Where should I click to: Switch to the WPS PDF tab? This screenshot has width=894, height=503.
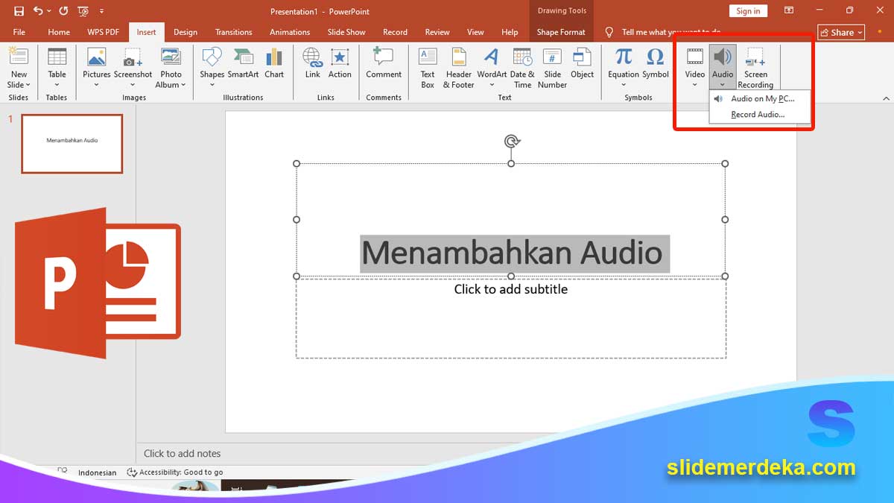(x=102, y=32)
